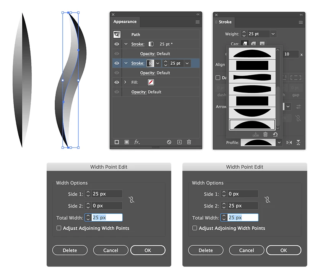Select the Stroke panel tab

coord(225,22)
